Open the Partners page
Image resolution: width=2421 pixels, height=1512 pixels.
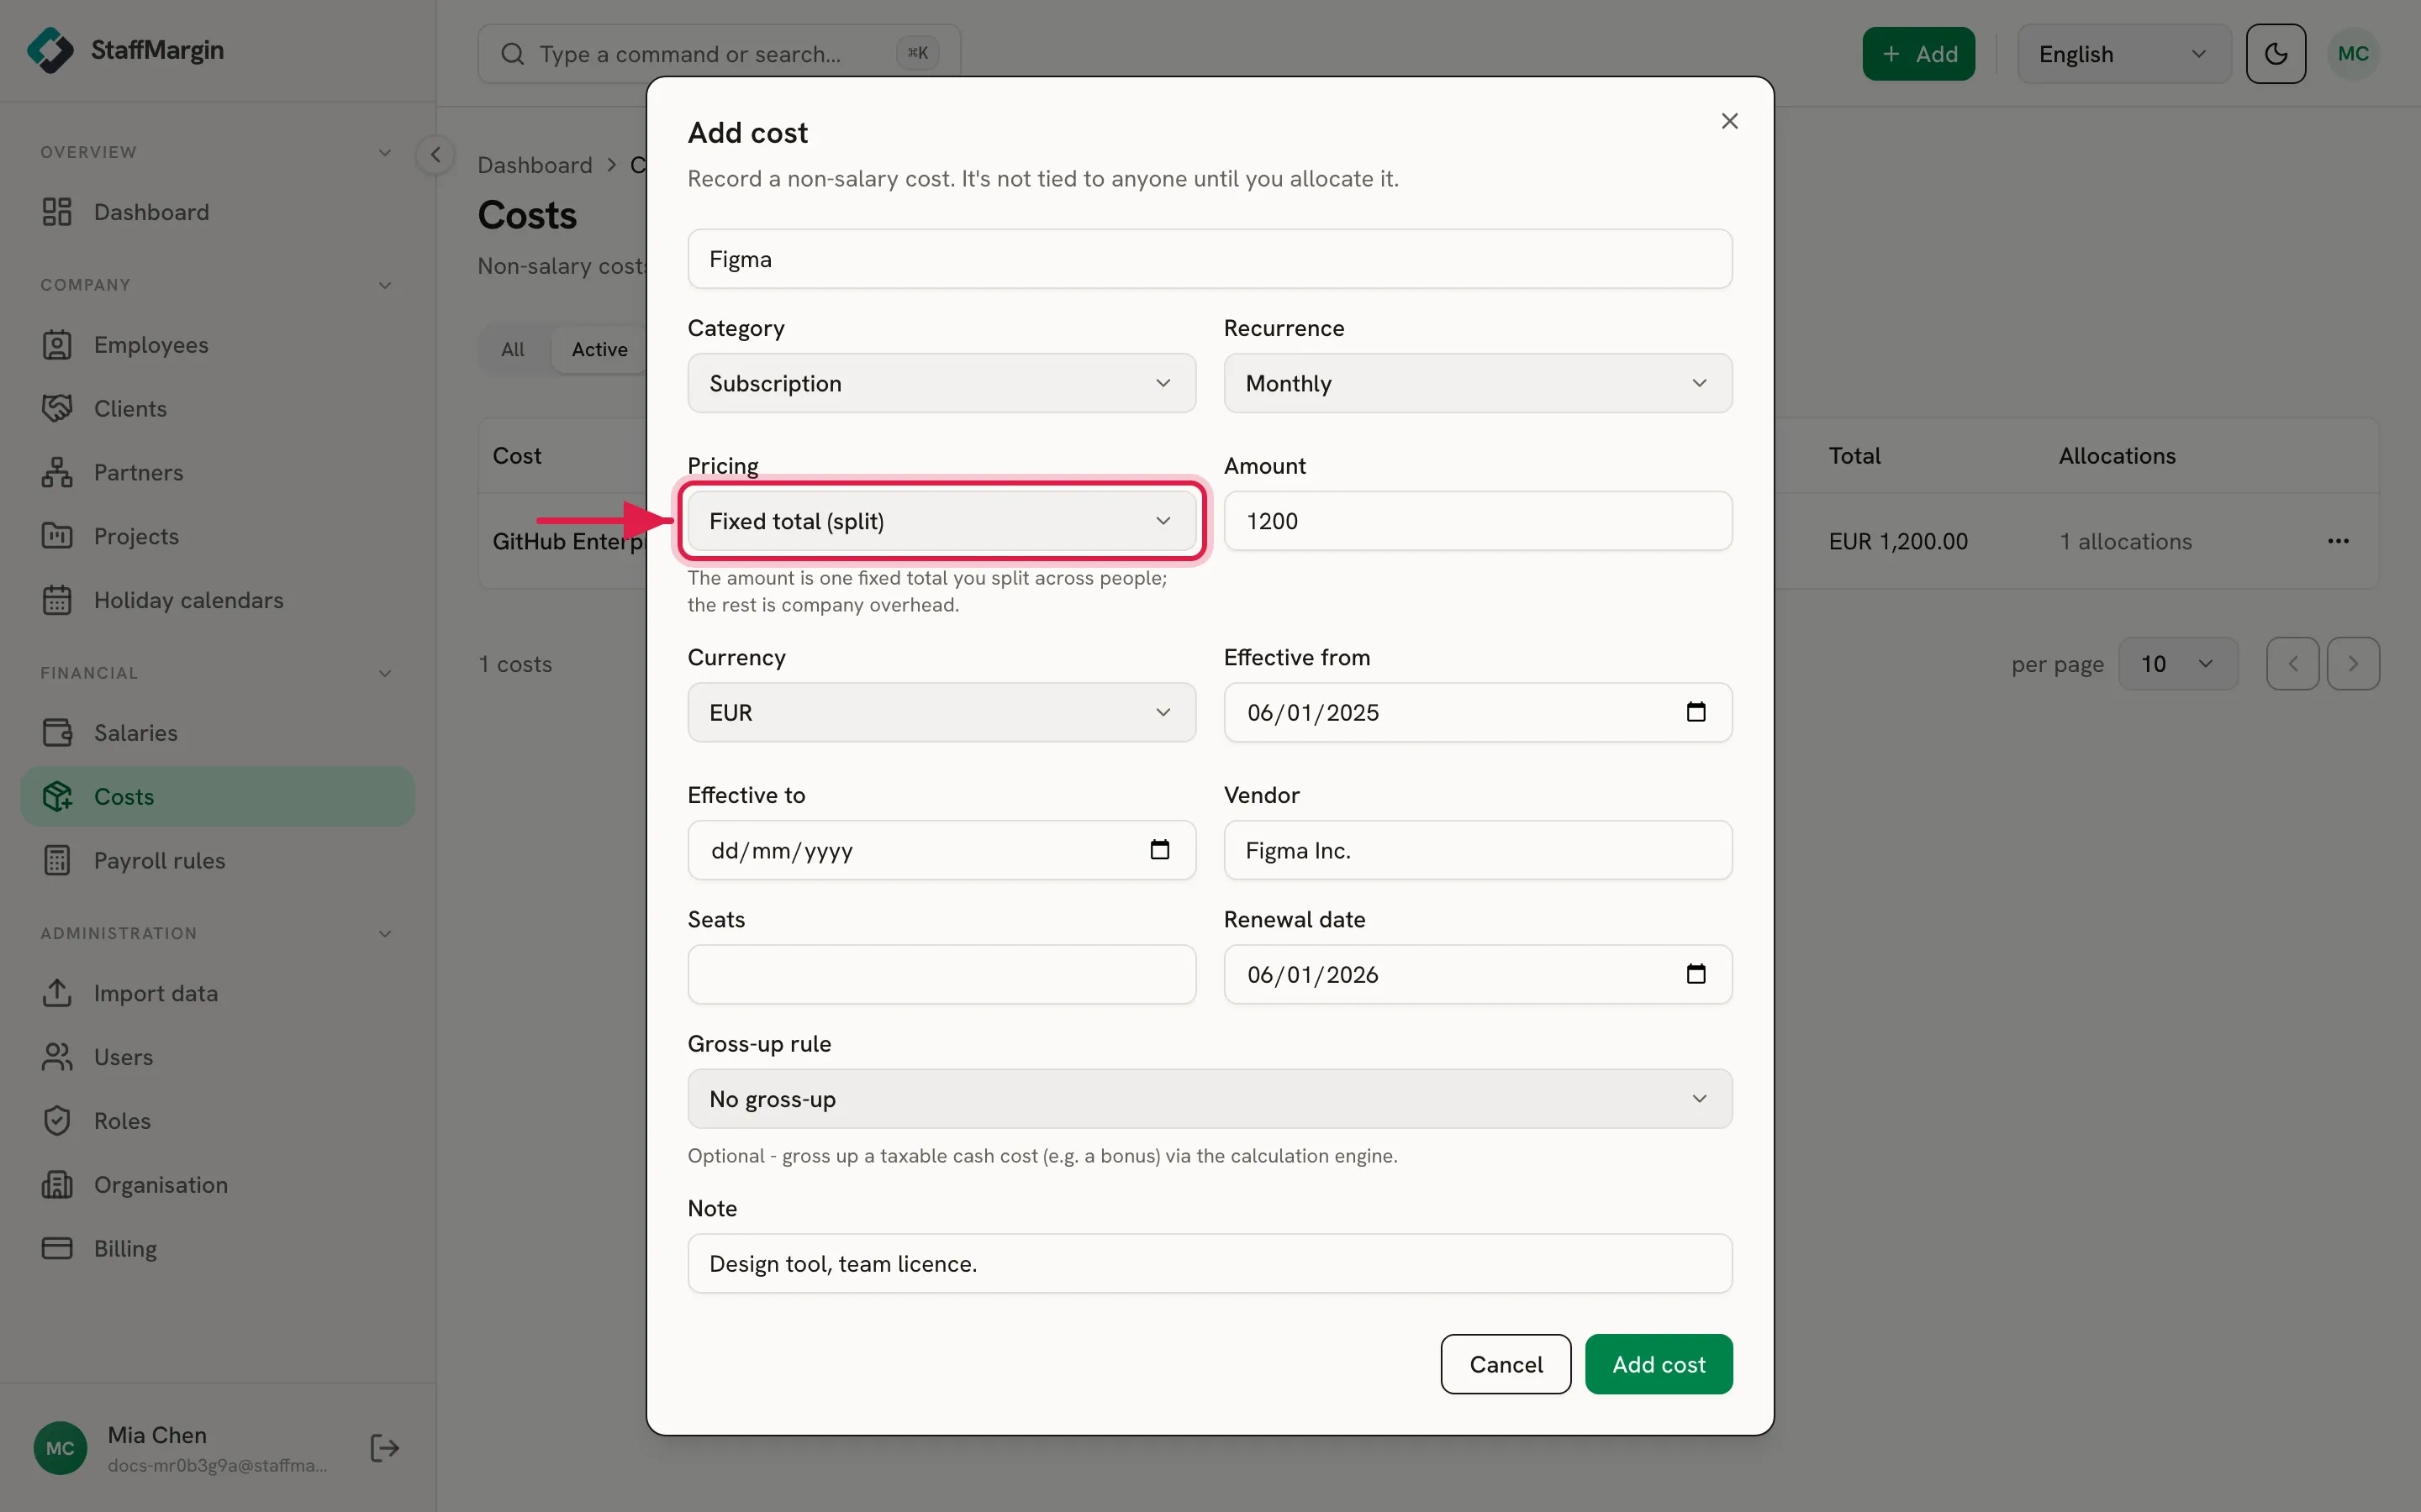tap(217, 473)
